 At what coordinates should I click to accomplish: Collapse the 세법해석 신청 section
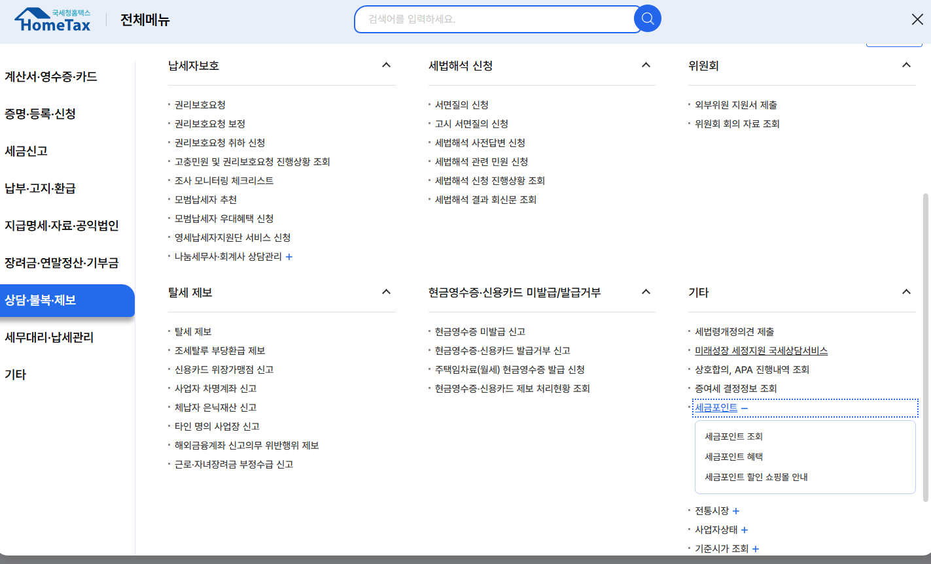(646, 65)
